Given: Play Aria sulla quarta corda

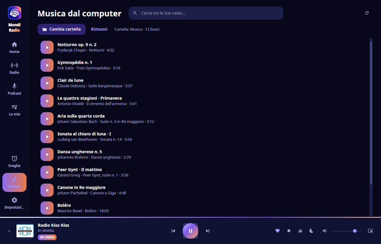Looking at the screenshot, I should (x=47, y=119).
